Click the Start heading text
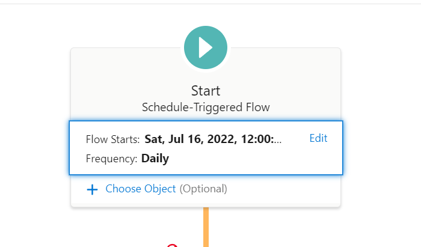Screen dimensions: 421x247 (x=206, y=91)
